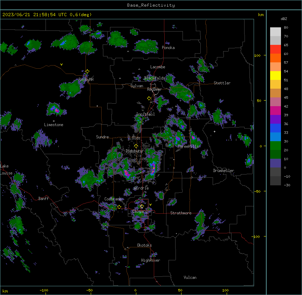Click the white plus marker north of Drumheller
This screenshot has width=302, height=295.
pos(214,131)
